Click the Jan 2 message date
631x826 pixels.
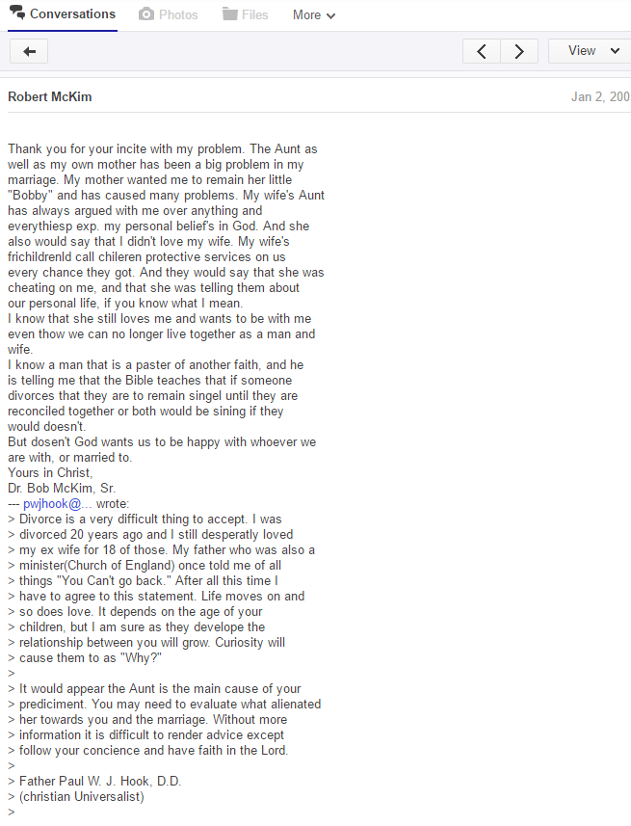click(600, 97)
